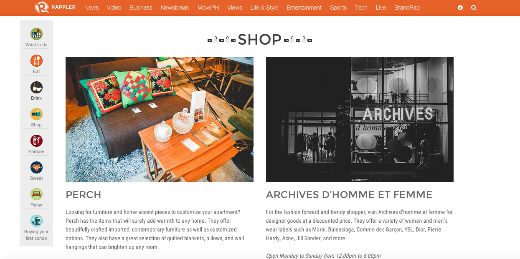The image size is (520, 259).
Task: Click the Perch heading link
Action: 84,195
